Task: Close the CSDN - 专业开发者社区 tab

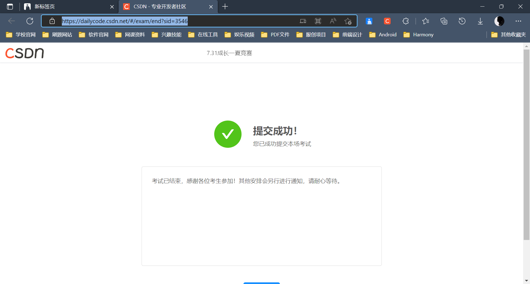Action: tap(211, 7)
